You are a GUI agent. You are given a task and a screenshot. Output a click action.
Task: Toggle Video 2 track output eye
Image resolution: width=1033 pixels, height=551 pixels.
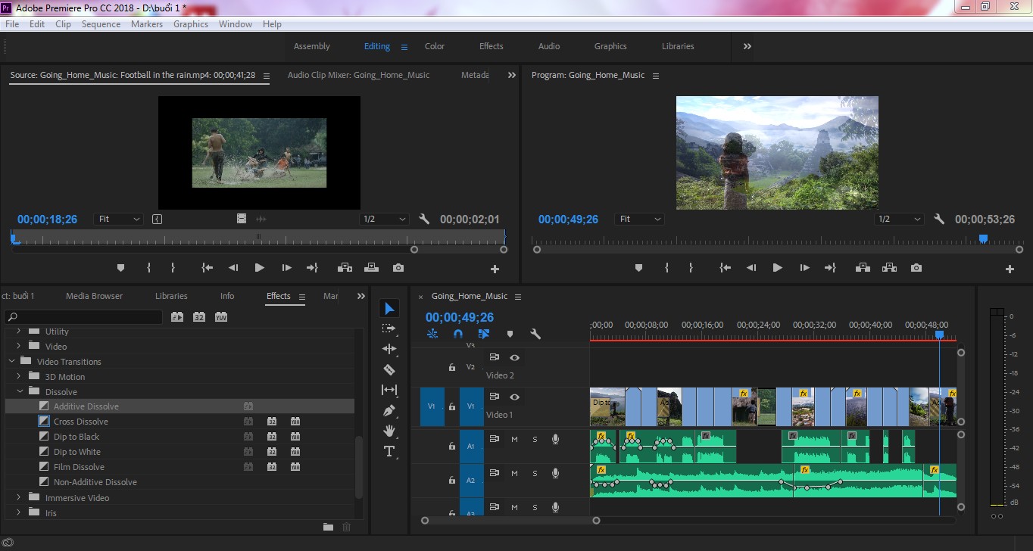pyautogui.click(x=515, y=357)
